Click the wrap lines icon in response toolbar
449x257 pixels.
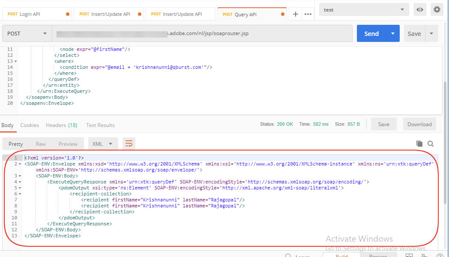[x=129, y=144]
